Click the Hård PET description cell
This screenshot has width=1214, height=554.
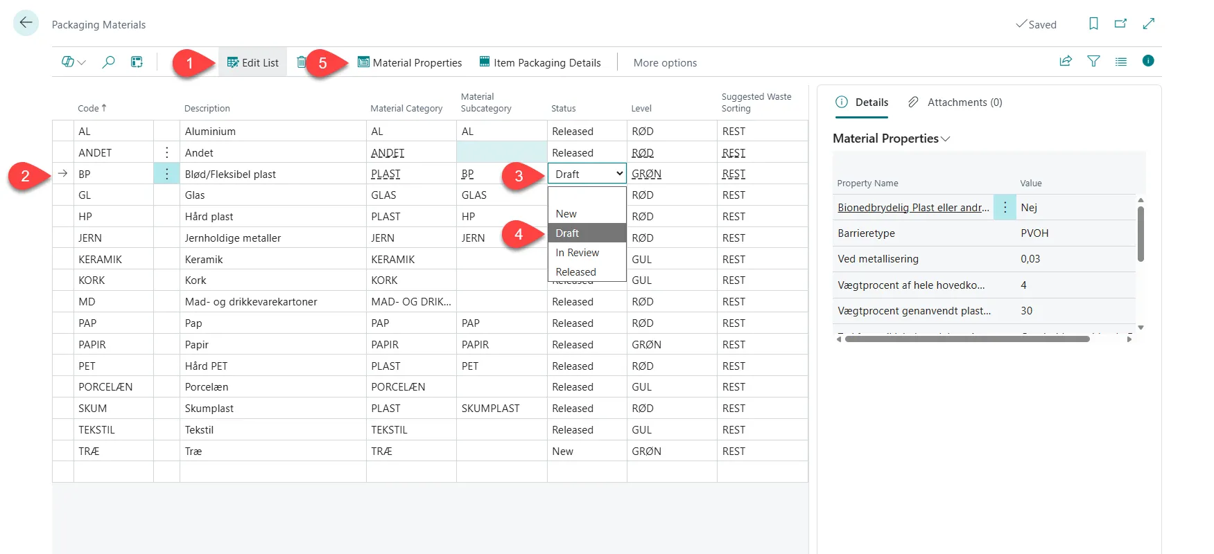click(273, 366)
